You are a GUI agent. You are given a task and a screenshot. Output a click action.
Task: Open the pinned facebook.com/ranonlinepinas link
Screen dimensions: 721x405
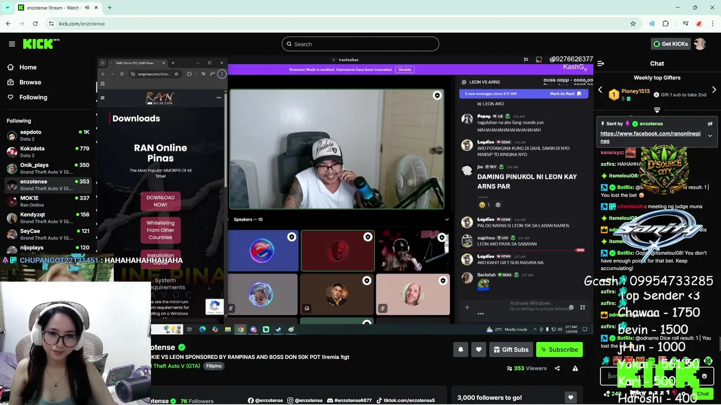(651, 137)
